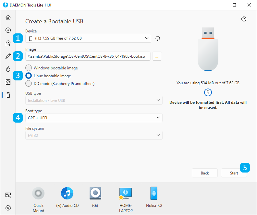257x215 pixels.
Task: Open the flame Burn sidebar icon
Action: click(8, 69)
